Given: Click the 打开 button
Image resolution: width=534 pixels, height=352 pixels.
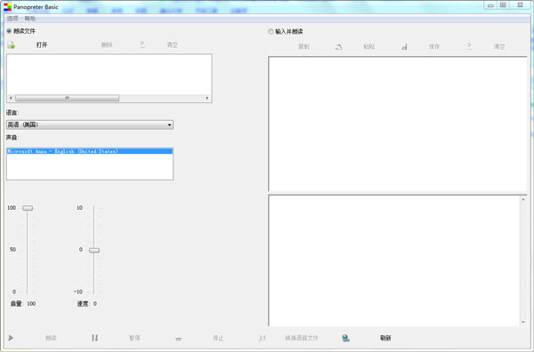Looking at the screenshot, I should (42, 45).
